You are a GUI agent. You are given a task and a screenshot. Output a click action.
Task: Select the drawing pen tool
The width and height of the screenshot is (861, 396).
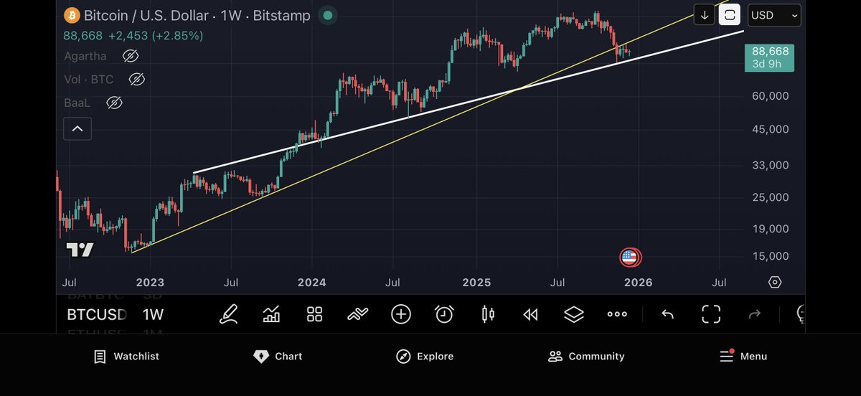pyautogui.click(x=229, y=314)
